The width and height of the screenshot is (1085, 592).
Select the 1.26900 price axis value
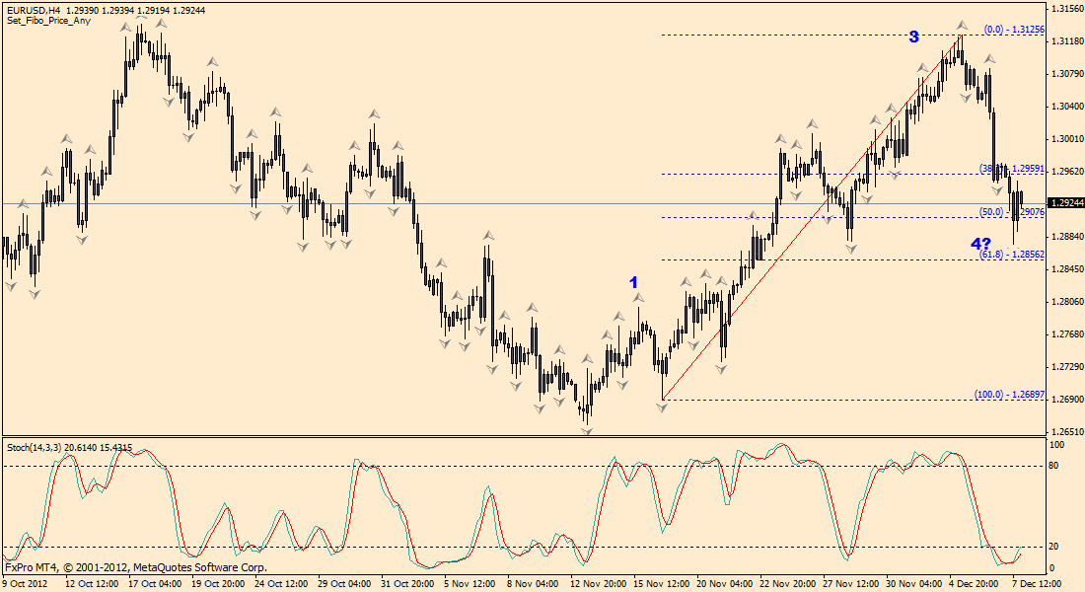click(x=1067, y=399)
